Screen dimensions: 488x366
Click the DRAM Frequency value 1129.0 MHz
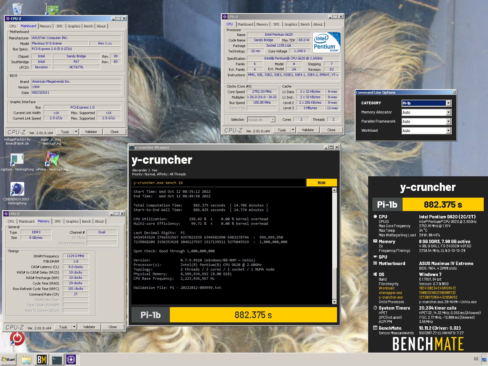point(76,256)
